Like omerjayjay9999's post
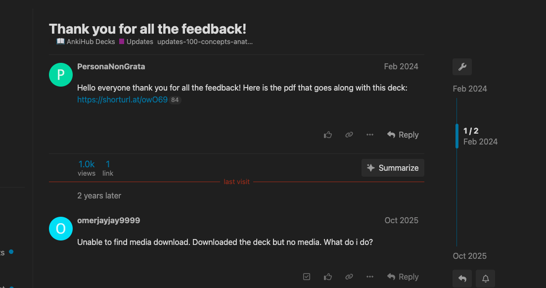The width and height of the screenshot is (546, 288). pyautogui.click(x=327, y=277)
